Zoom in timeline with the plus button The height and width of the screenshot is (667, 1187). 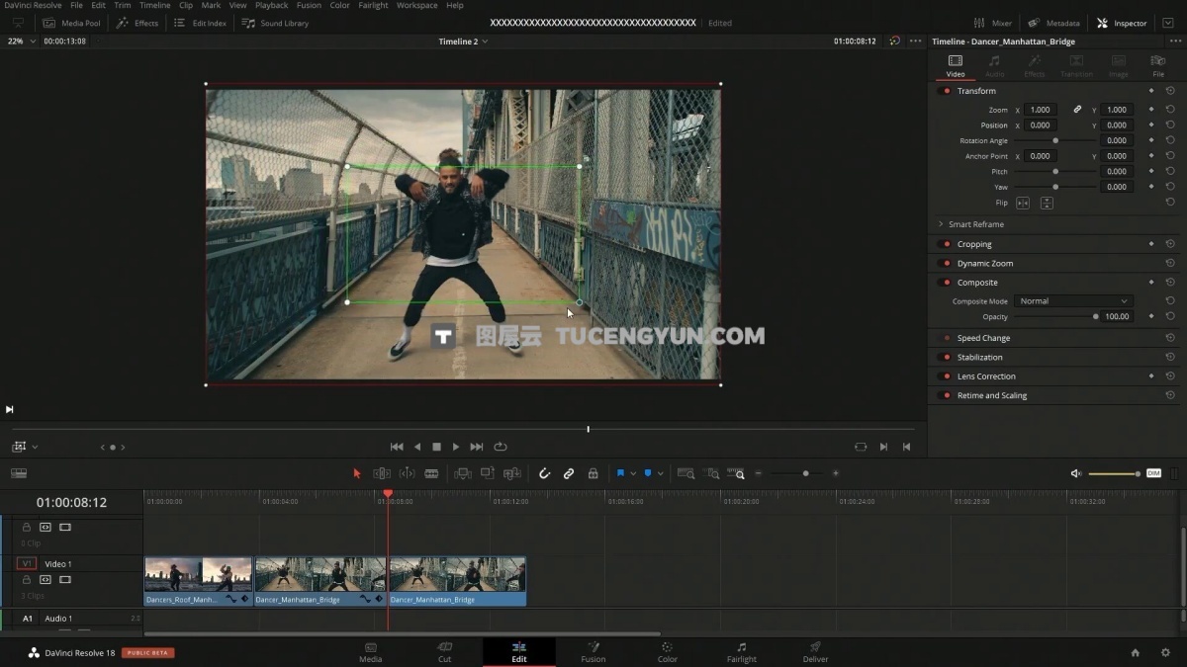[x=836, y=473]
